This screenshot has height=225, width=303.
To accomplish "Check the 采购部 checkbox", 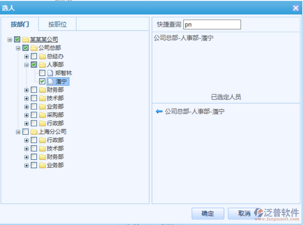I will 34,115.
